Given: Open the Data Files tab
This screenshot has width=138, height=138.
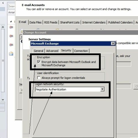Looking at the screenshot, I should [35, 22].
